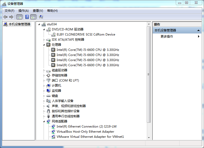Expand the 通用串行总线控制器 node
The width and height of the screenshot is (204, 148).
tap(44, 116)
